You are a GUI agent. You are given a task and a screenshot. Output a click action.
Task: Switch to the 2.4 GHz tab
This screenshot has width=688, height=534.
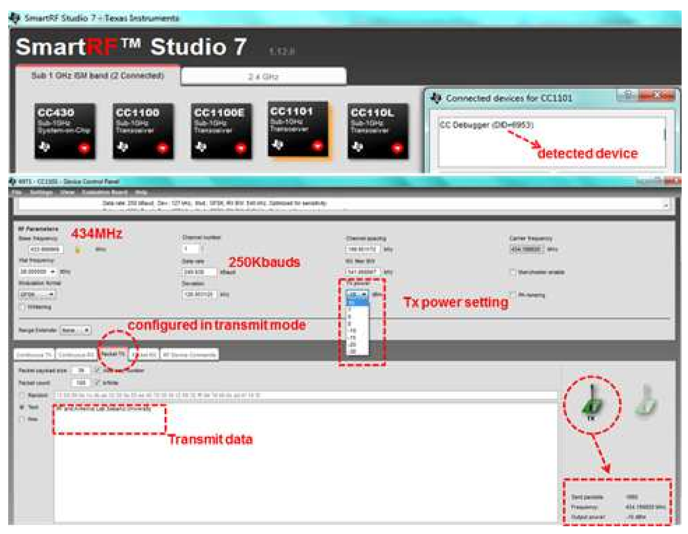coord(263,76)
